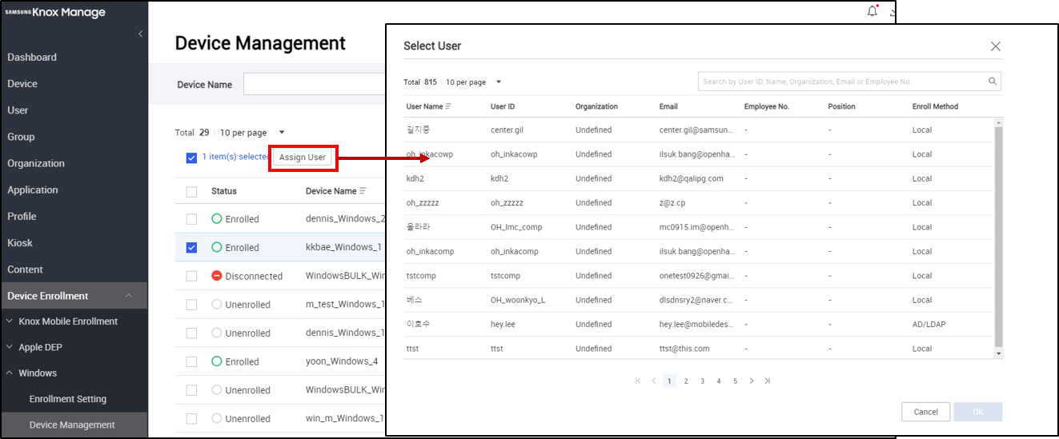This screenshot has height=439, width=1059.
Task: Select user row ttst
Action: pos(699,349)
